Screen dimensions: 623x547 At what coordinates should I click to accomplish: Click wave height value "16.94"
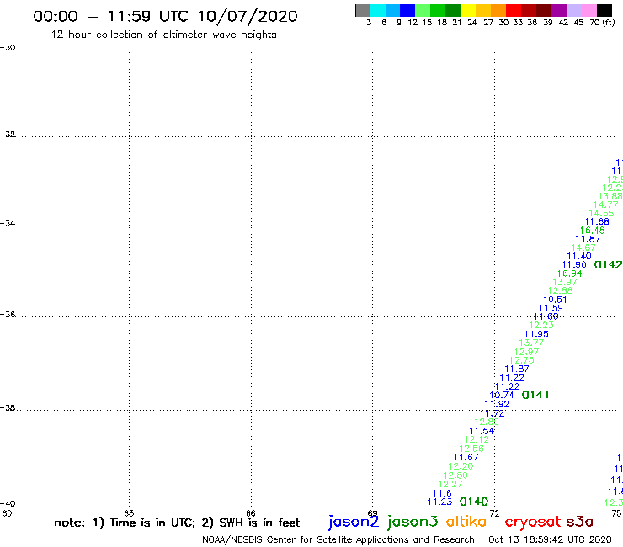point(569,273)
